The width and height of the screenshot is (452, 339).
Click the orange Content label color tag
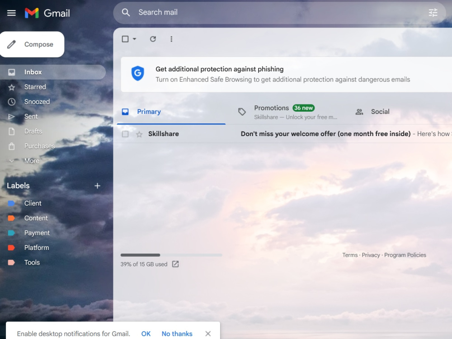[11, 218]
